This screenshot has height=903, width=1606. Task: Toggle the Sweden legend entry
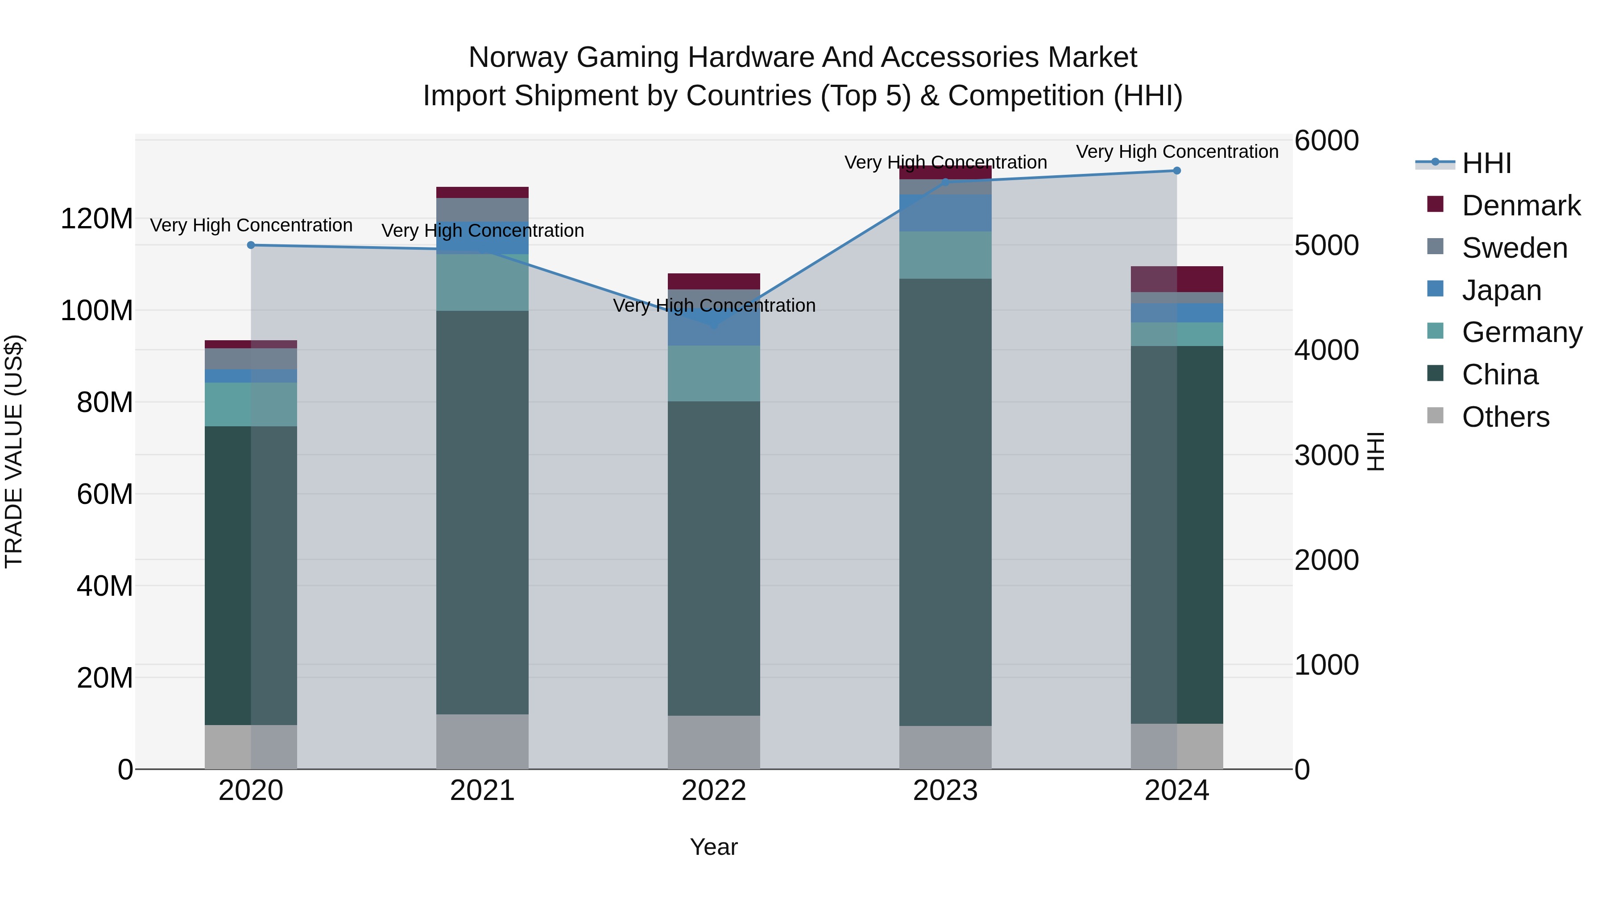1497,248
